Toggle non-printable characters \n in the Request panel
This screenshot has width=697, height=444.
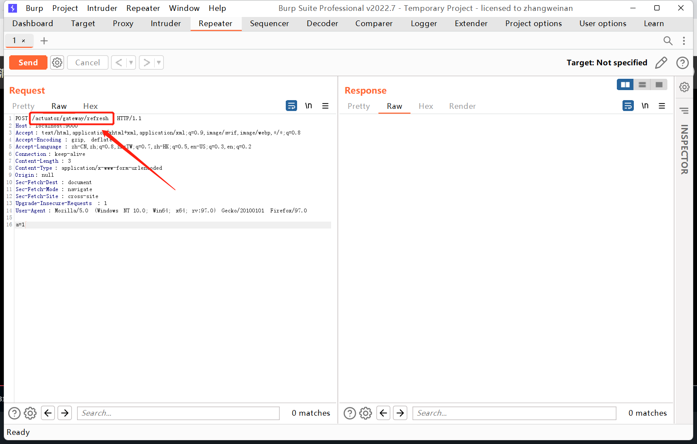pos(308,106)
